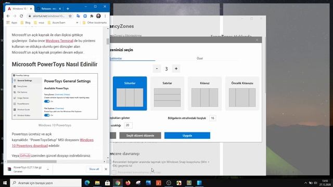333x187 pixels.
Task: Show hidden system tray icons
Action: (305, 183)
